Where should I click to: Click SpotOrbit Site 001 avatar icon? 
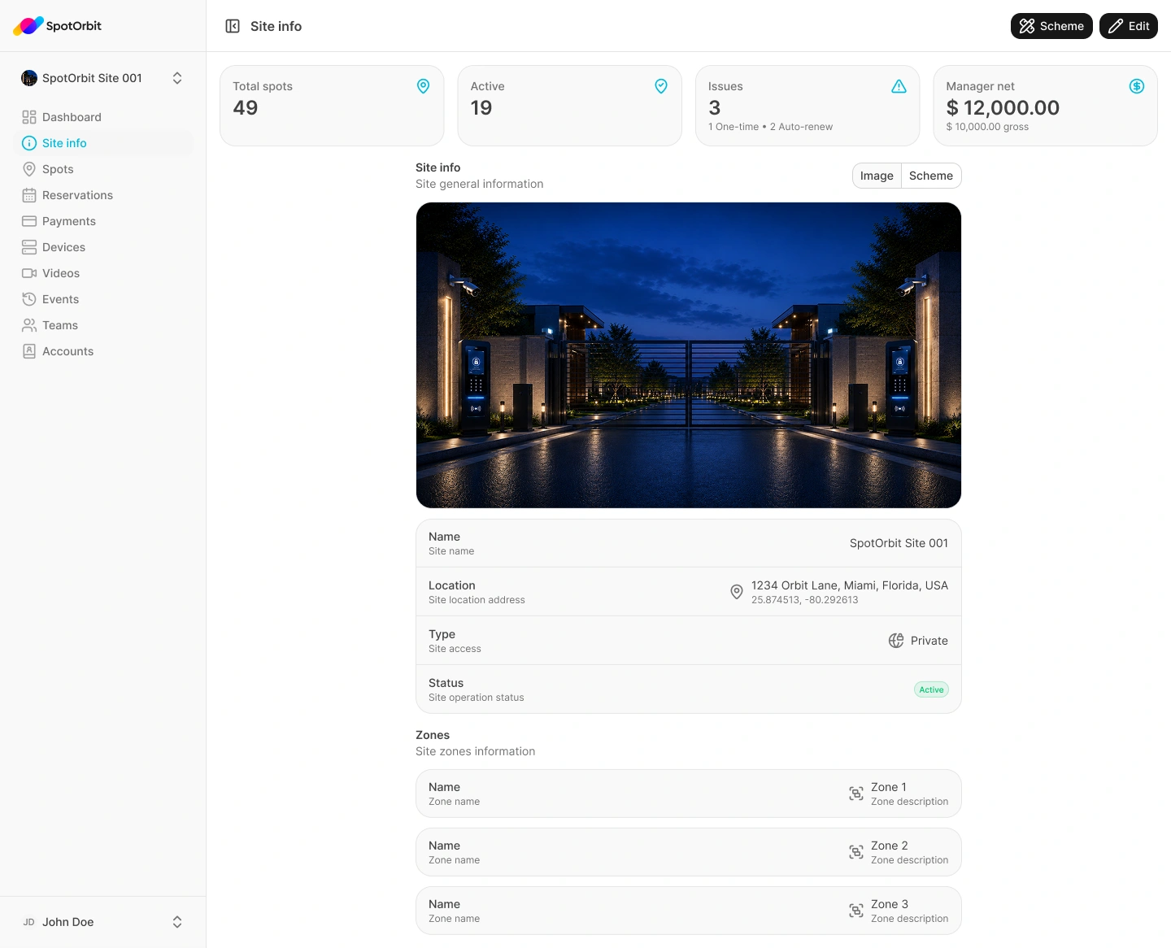[x=29, y=78]
